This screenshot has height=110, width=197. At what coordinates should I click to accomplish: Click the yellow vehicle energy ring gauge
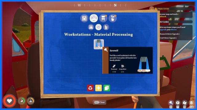click(31, 101)
